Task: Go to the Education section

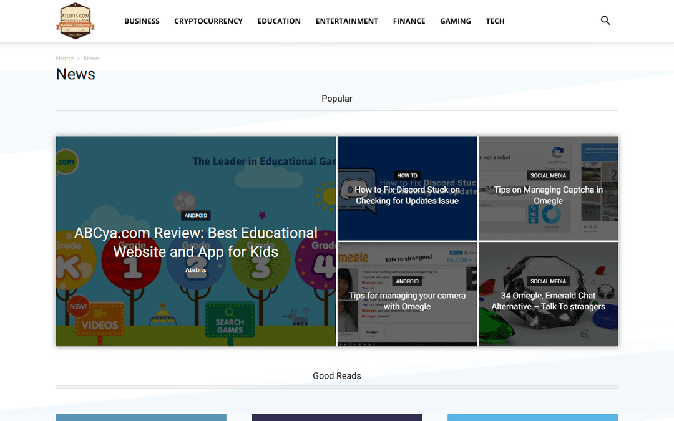Action: point(279,21)
